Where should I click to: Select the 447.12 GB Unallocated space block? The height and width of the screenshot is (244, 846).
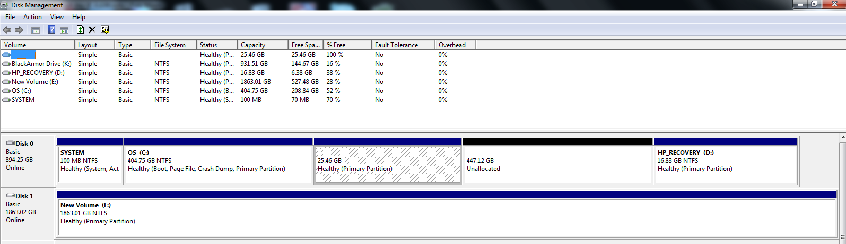557,165
